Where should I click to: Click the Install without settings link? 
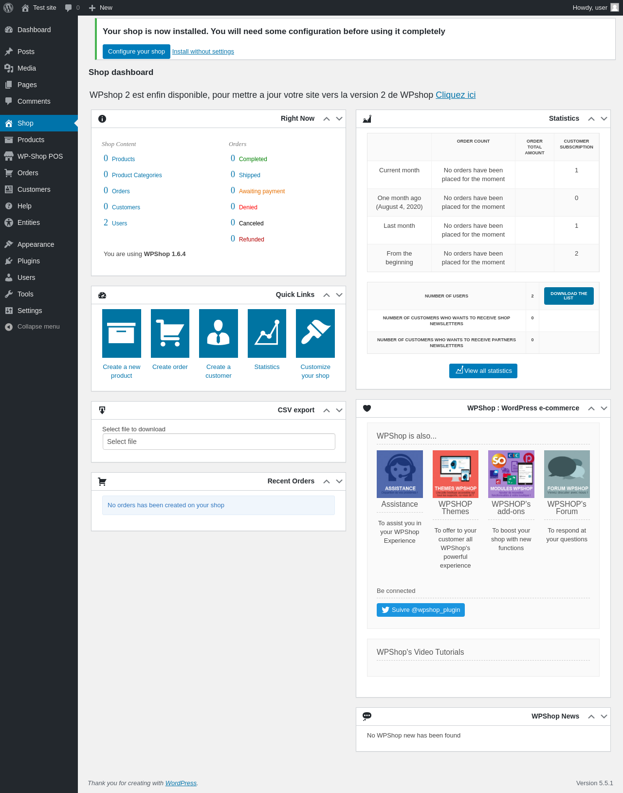[203, 52]
